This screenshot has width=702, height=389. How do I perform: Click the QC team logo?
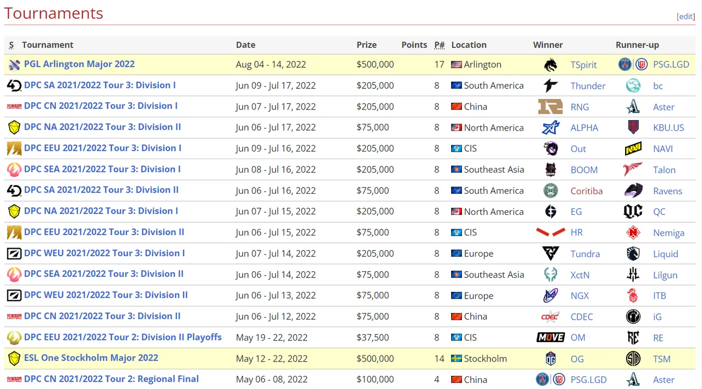(633, 211)
